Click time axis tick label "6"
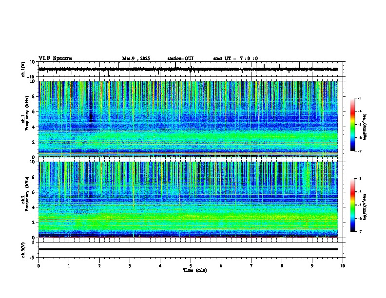Image resolution: width=386 pixels, height=298 pixels. coord(221,266)
